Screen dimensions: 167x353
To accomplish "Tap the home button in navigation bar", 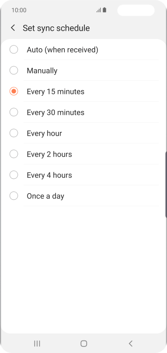I will pyautogui.click(x=83, y=343).
